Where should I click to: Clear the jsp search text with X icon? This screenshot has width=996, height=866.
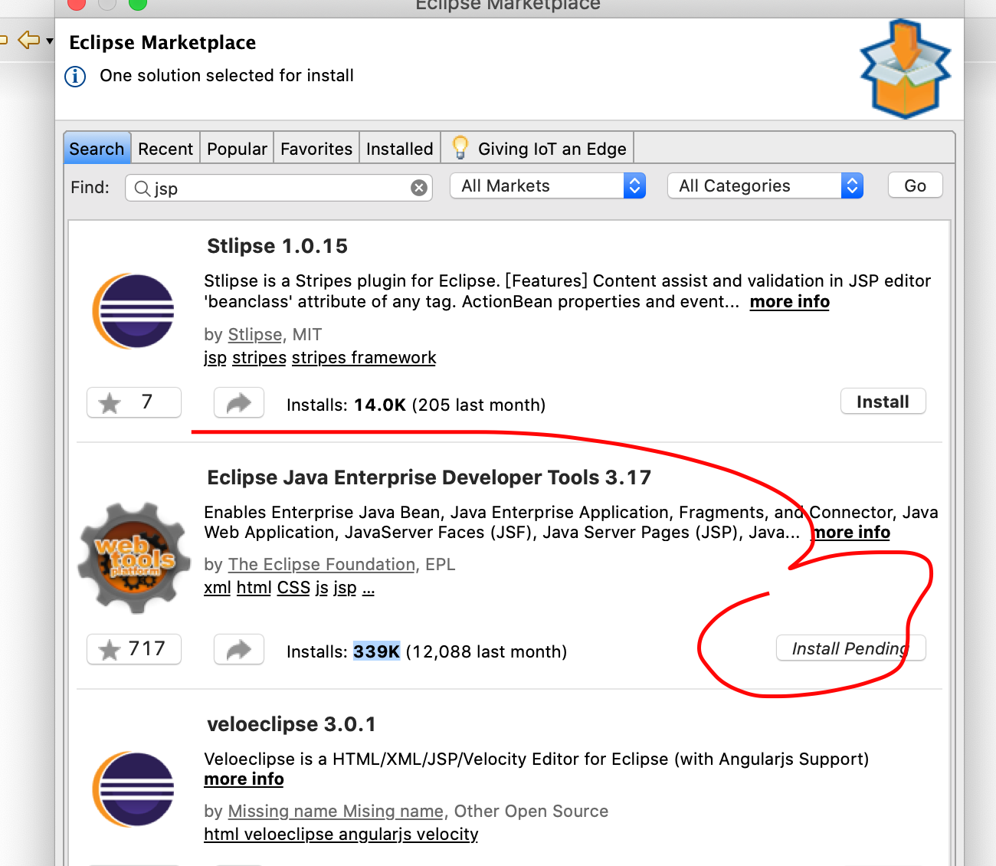point(419,188)
